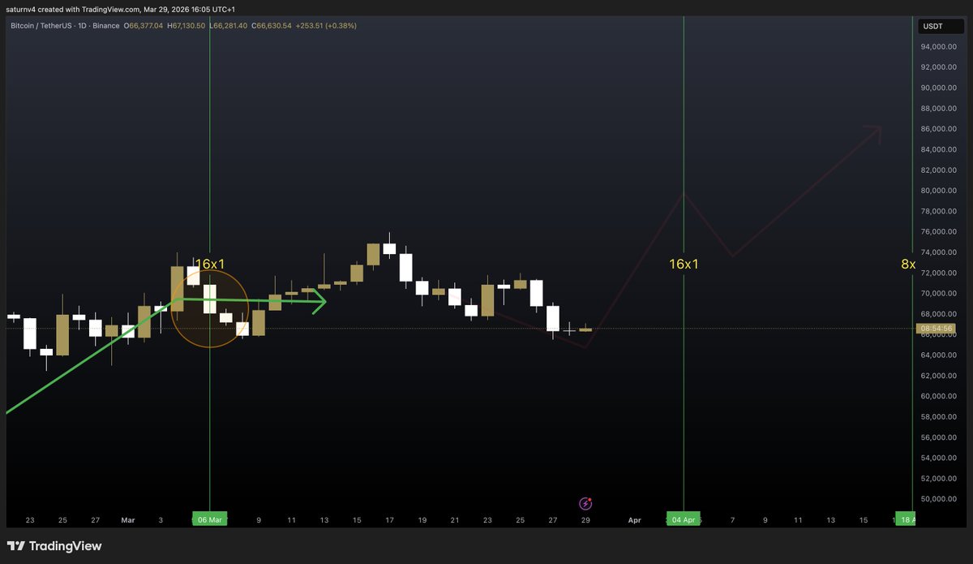Click the current price countdown label 08:54:56

click(937, 329)
